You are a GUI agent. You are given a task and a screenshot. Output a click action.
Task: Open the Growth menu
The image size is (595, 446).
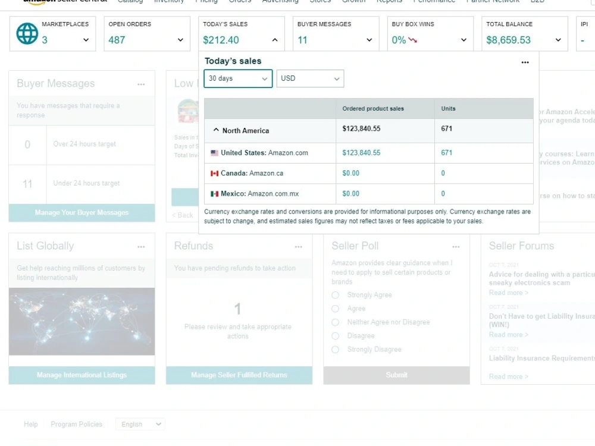point(353,1)
